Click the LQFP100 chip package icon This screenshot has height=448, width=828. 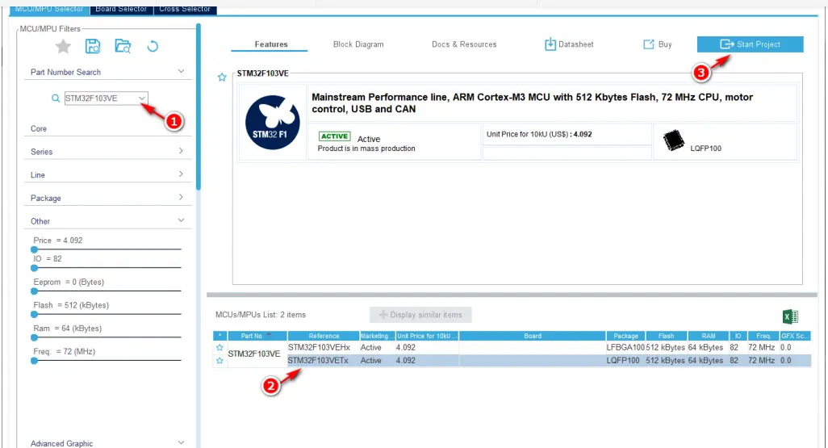point(673,140)
